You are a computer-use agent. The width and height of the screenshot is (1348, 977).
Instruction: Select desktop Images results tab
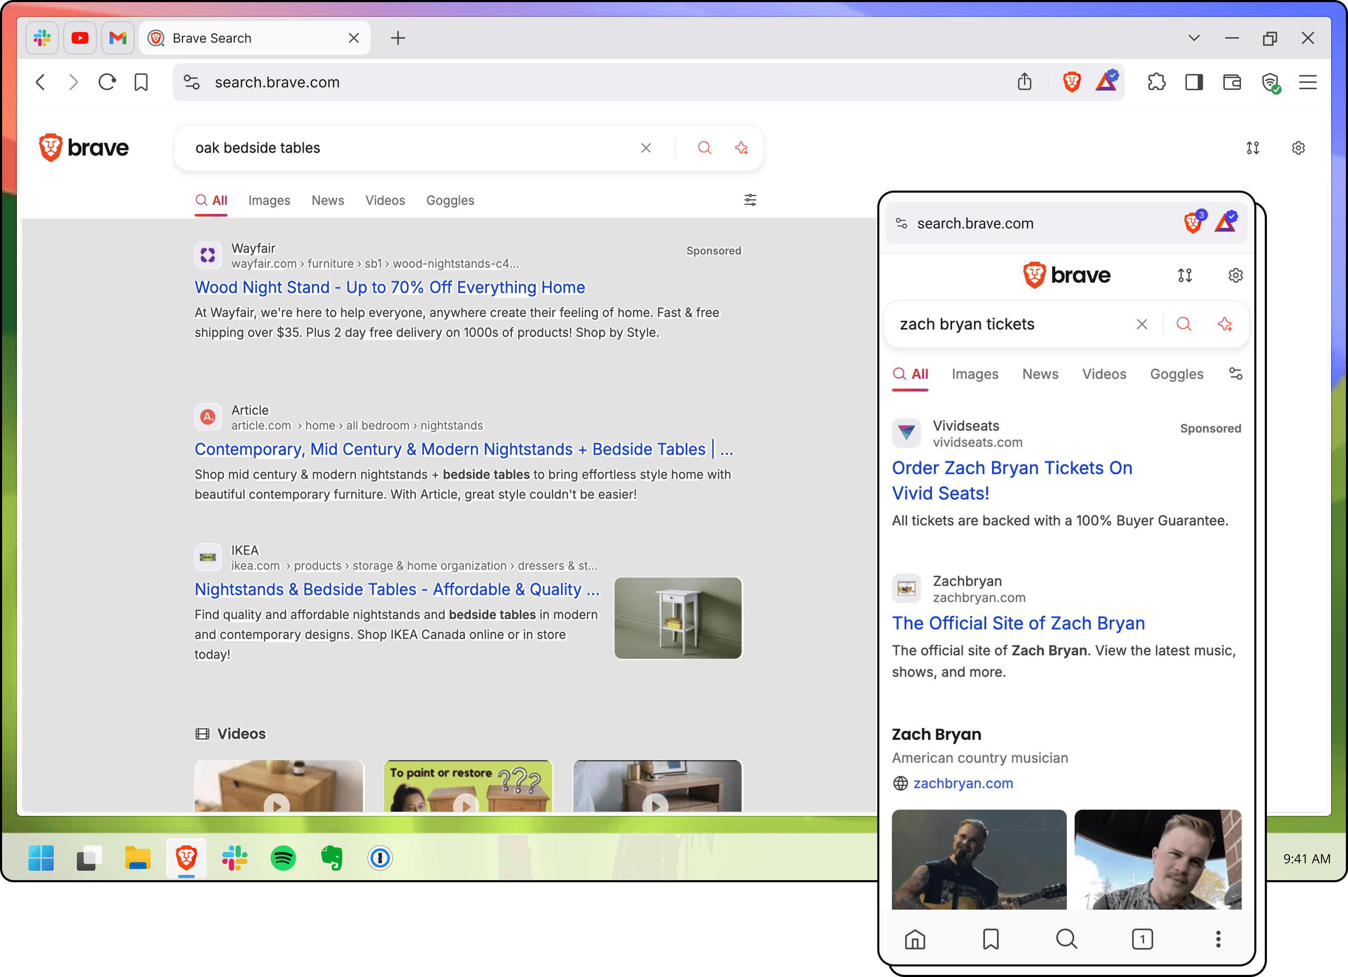(269, 200)
